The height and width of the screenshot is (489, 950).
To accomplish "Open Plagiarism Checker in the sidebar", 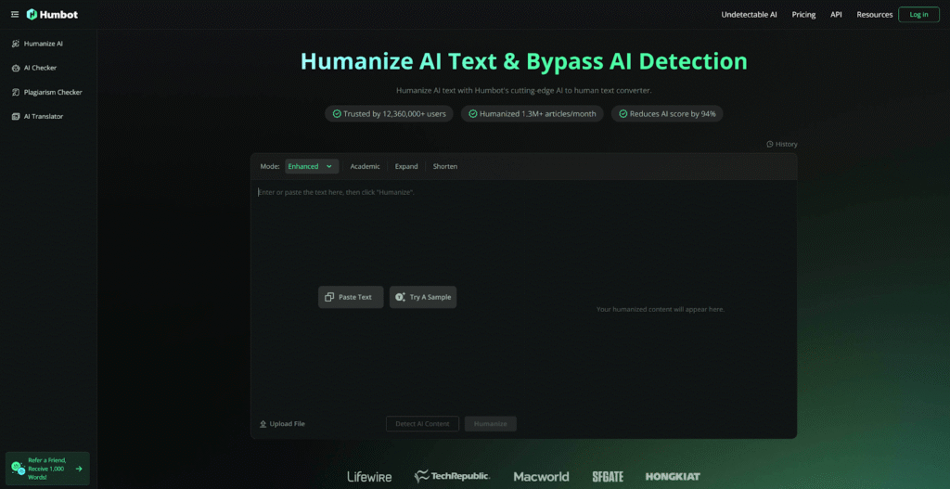I will click(52, 92).
